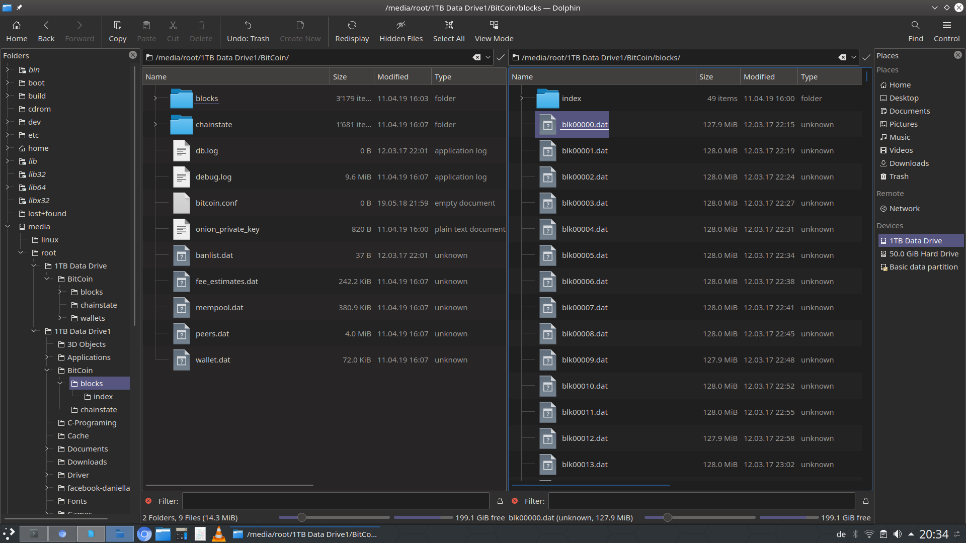The height and width of the screenshot is (543, 966).
Task: Go Back using the toolbar arrow
Action: click(46, 31)
